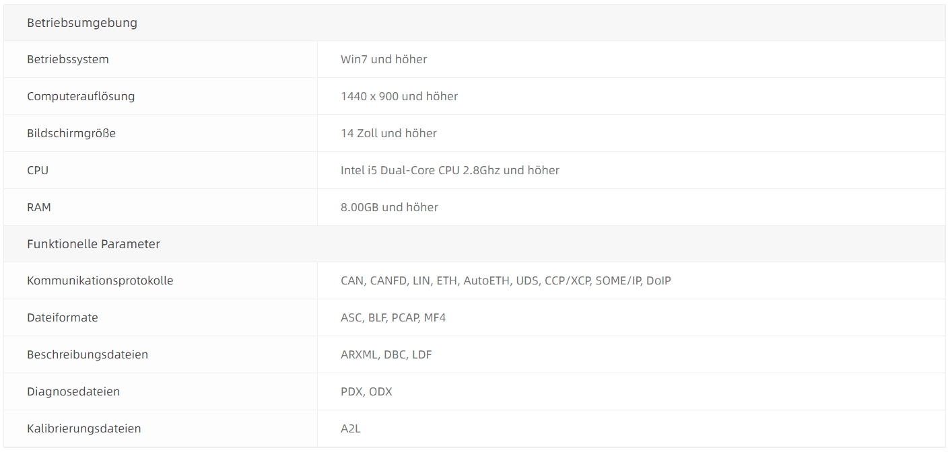Select the Computerauflösung label cell
This screenshot has height=454, width=950.
pyautogui.click(x=81, y=96)
